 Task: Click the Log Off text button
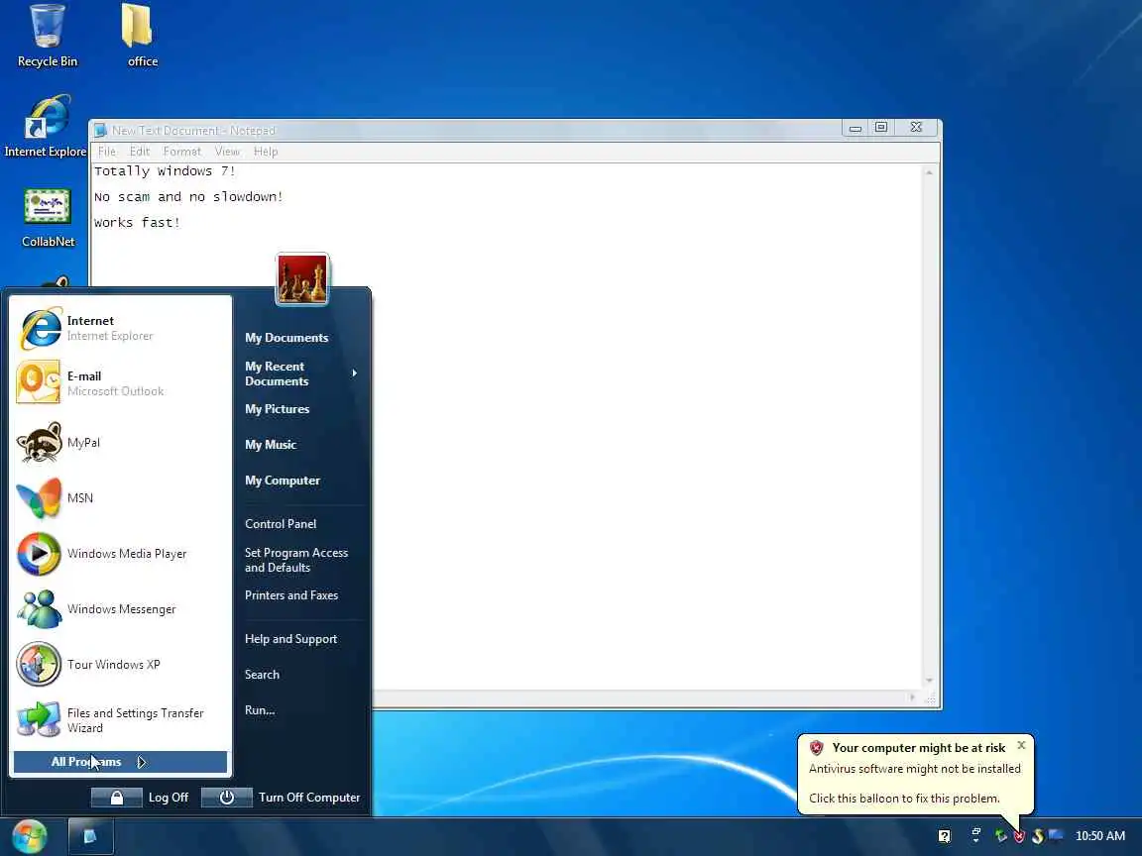(x=169, y=798)
